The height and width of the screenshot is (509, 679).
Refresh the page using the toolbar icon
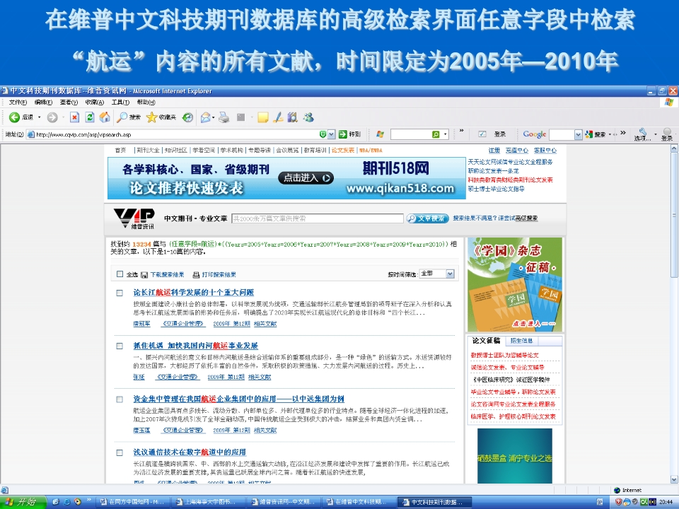90,117
